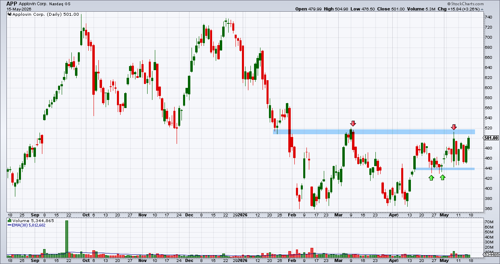500x264 pixels.
Task: Click the blue EMA(30) line legend marker
Action: tap(10, 225)
